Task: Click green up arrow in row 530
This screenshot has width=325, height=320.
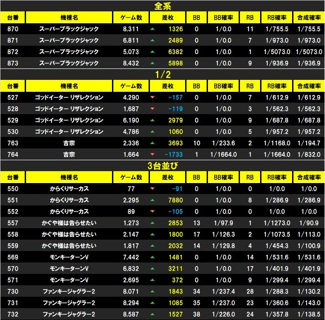Action: tap(152, 131)
